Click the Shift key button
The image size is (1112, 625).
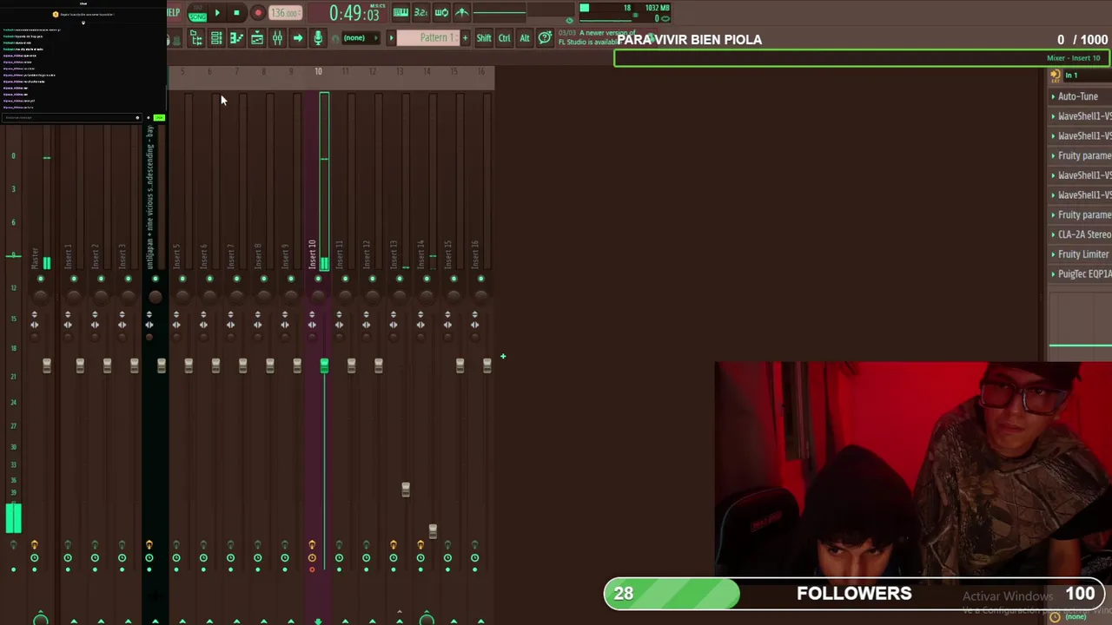point(484,38)
